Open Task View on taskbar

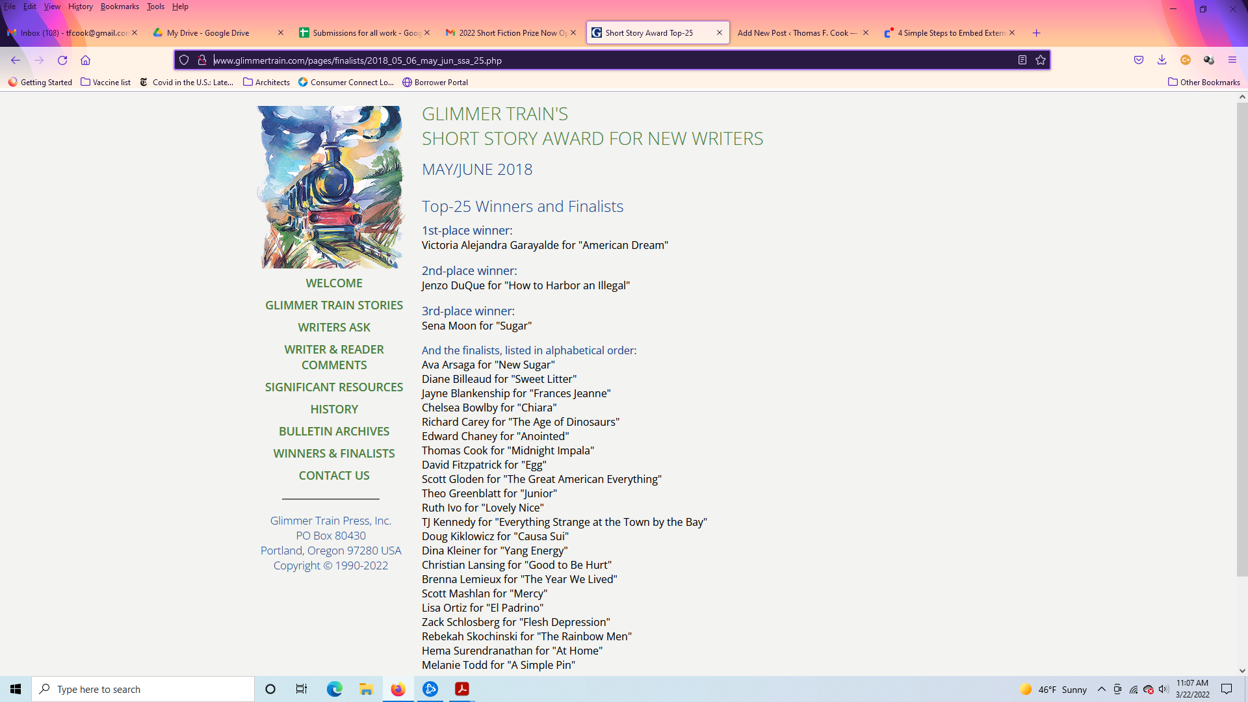(302, 689)
